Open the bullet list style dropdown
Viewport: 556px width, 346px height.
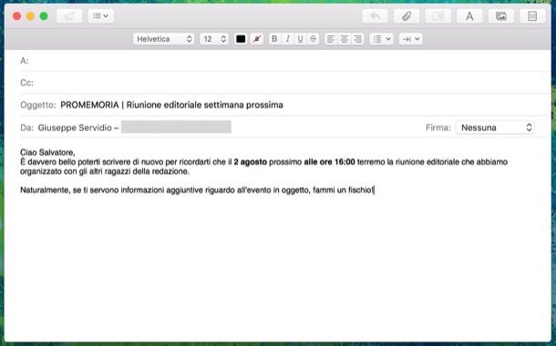click(382, 39)
